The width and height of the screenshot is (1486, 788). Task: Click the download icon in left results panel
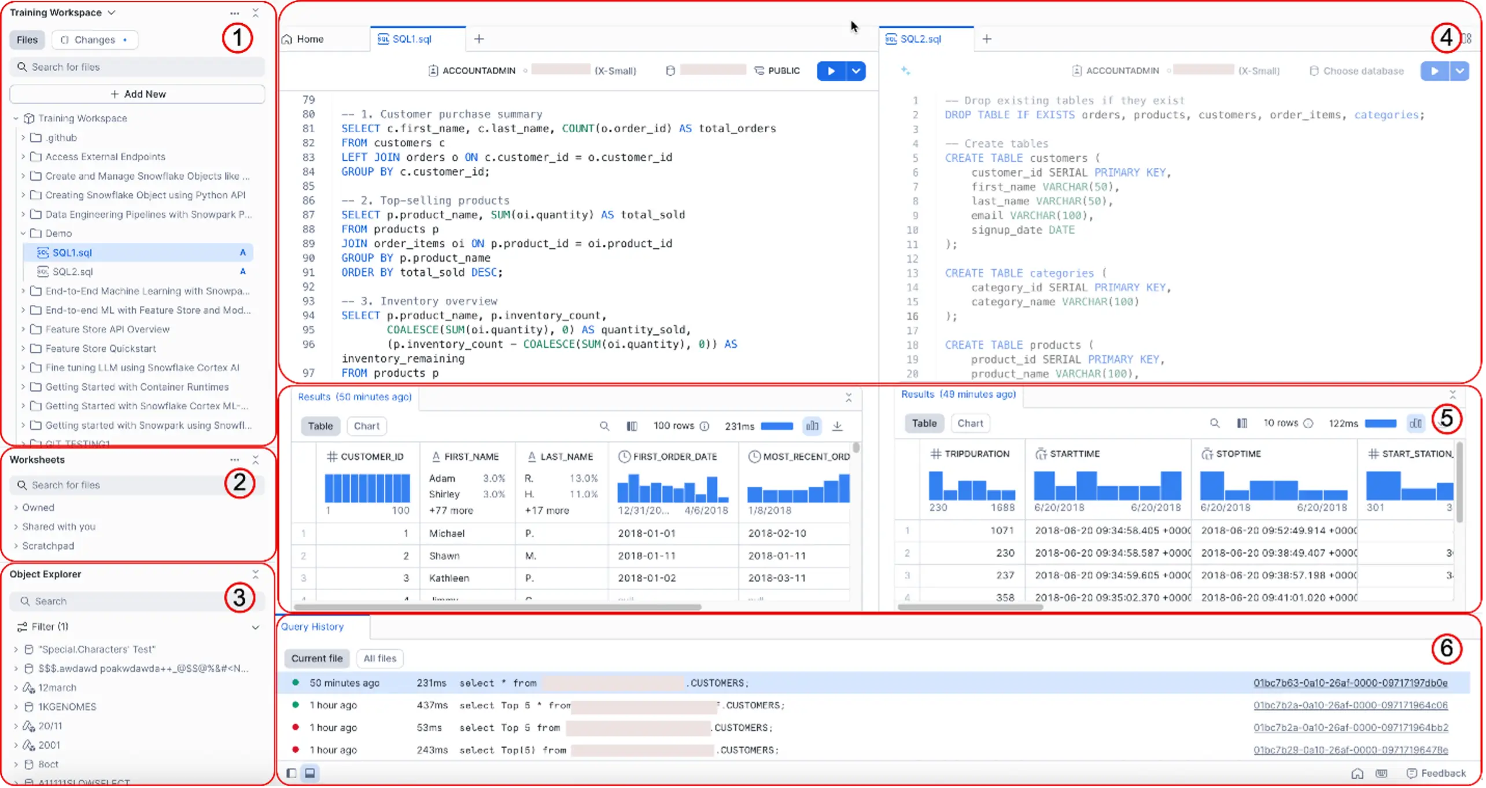click(x=837, y=426)
